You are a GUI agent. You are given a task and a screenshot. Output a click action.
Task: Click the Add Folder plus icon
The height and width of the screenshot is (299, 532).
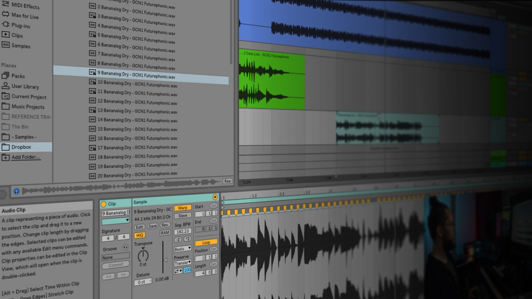tap(5, 157)
